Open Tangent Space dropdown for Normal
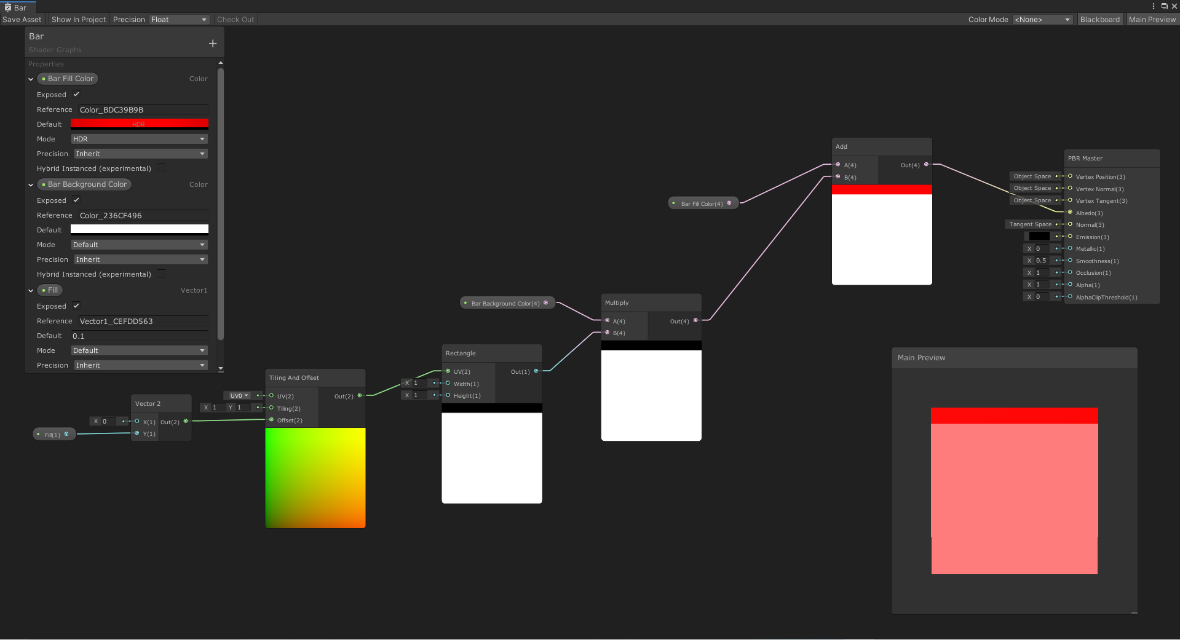This screenshot has width=1180, height=640. [1032, 224]
